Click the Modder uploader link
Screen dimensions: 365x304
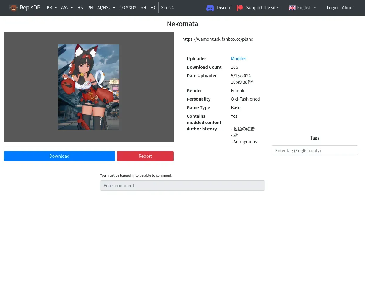tap(238, 59)
